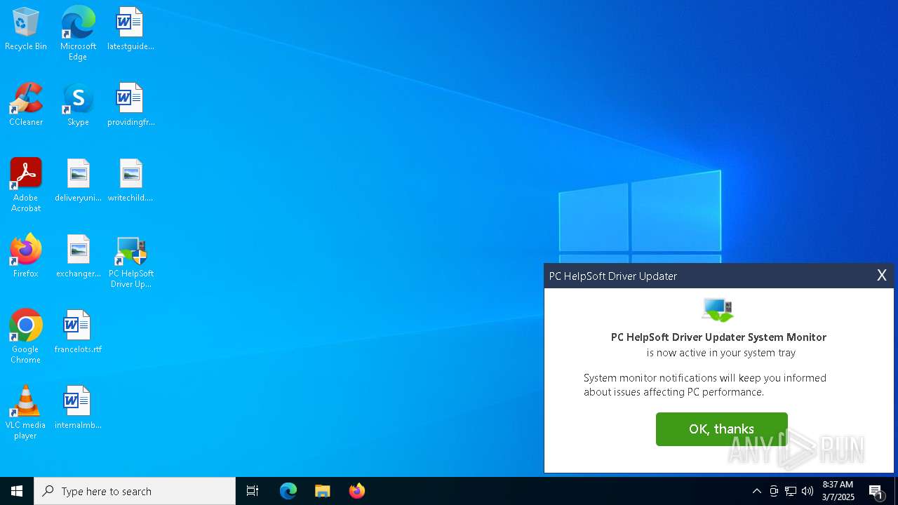Click the Meet Now tray icon
Image resolution: width=898 pixels, height=505 pixels.
(774, 491)
